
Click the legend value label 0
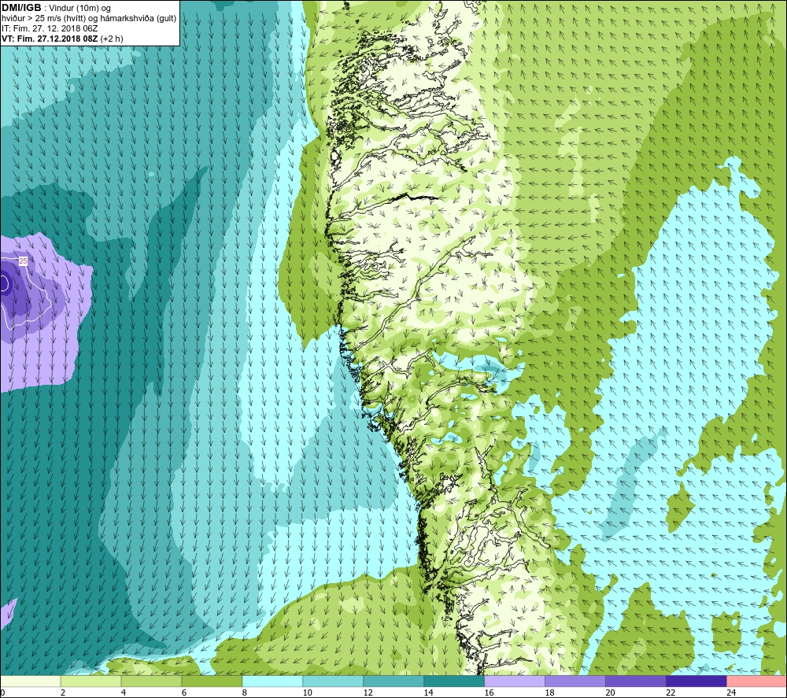click(3, 692)
